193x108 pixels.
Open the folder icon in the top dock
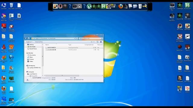pyautogui.click(x=135, y=6)
